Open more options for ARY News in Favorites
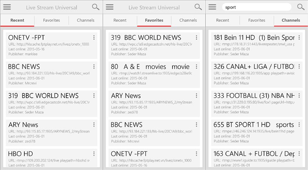Screen dimensions: 308x170 (197, 95)
